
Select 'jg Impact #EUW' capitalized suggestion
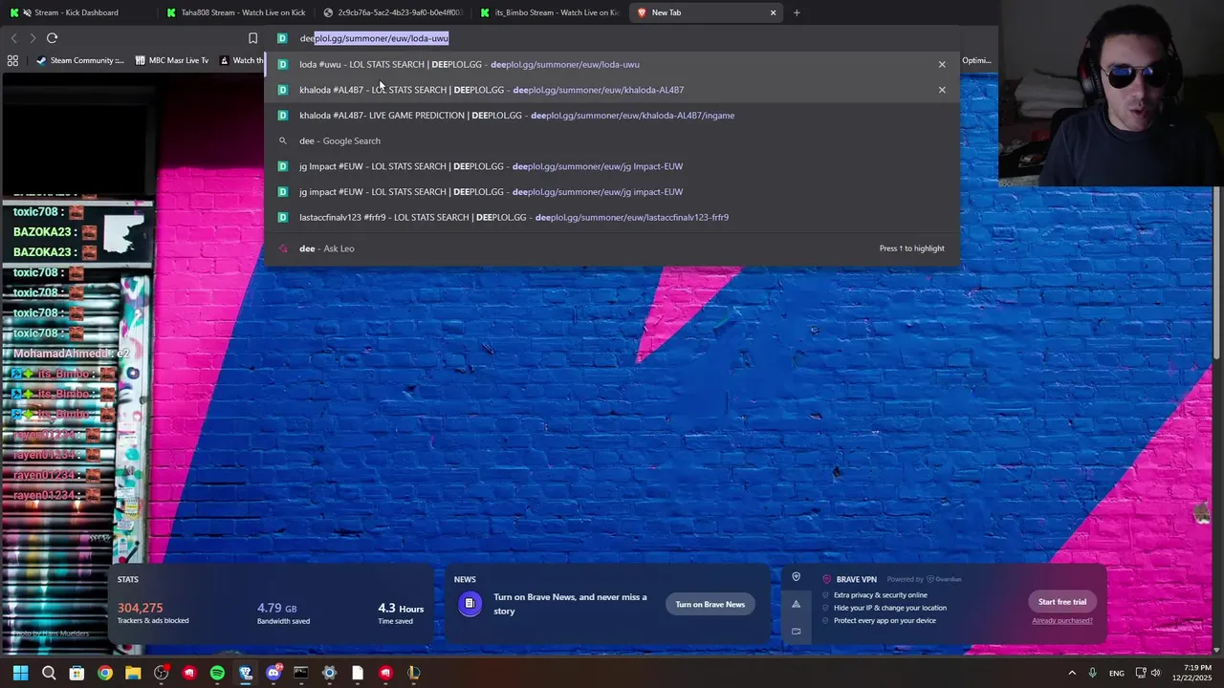[612, 166]
